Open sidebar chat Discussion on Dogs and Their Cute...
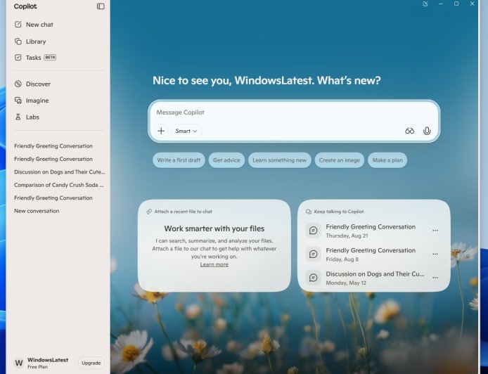Image resolution: width=488 pixels, height=374 pixels. (x=60, y=172)
